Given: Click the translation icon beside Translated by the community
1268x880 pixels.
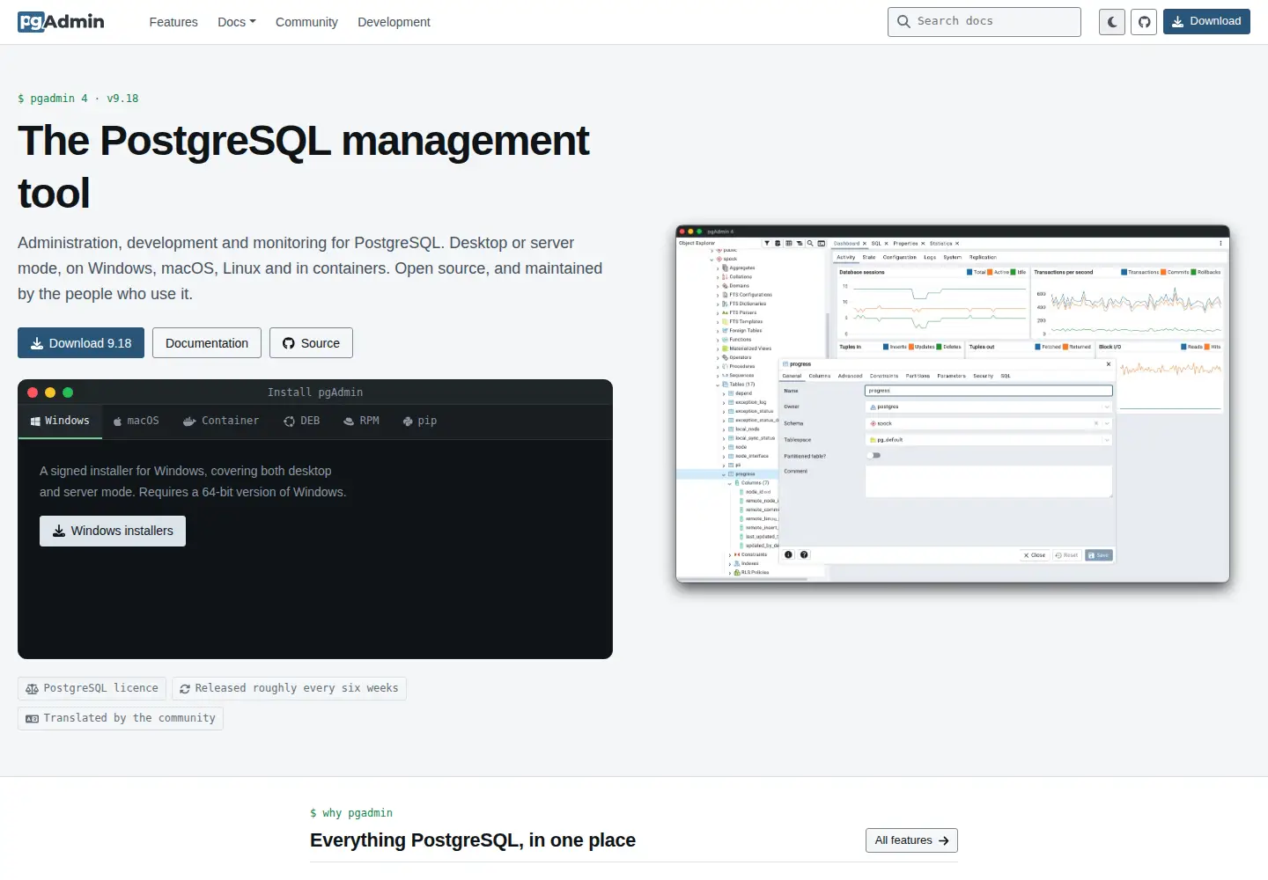Looking at the screenshot, I should (33, 719).
